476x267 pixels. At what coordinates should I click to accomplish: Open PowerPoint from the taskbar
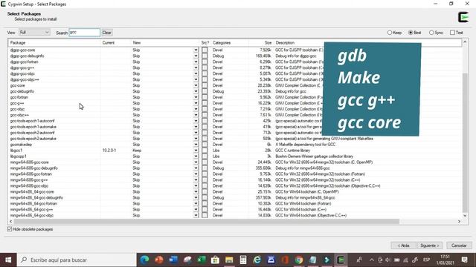pos(158,260)
